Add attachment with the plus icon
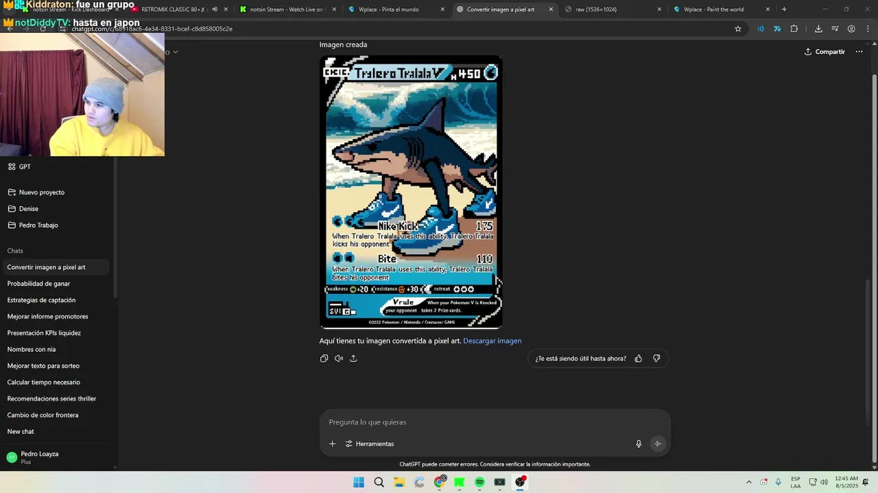Screen dimensions: 878x493 tap(332, 444)
